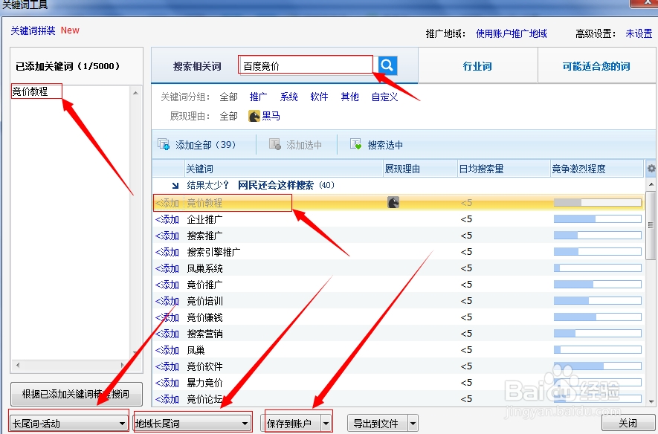
Task: Click the 添加全部 icon
Action: (x=164, y=145)
